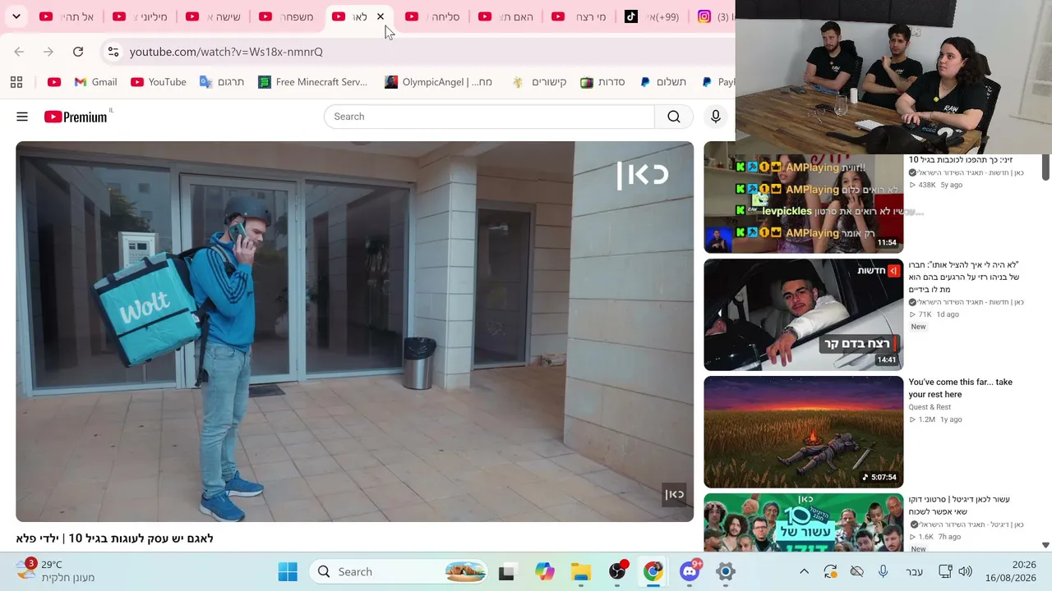Click the scrollbar down arrow
This screenshot has width=1052, height=591.
[x=1045, y=545]
